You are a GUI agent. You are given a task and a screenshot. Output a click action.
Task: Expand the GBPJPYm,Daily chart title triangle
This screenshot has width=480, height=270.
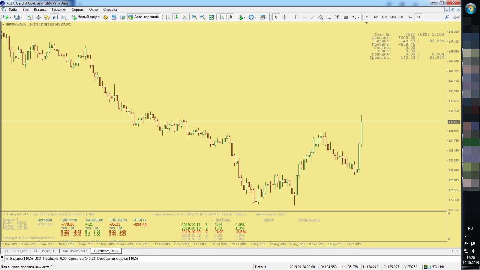pos(3,25)
